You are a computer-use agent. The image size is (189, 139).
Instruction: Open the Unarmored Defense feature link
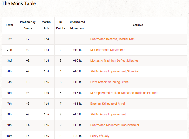[x=104, y=39]
